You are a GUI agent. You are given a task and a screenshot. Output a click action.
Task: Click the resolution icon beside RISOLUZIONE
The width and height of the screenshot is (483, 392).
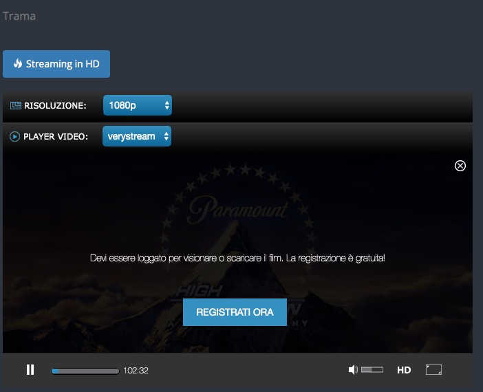15,106
